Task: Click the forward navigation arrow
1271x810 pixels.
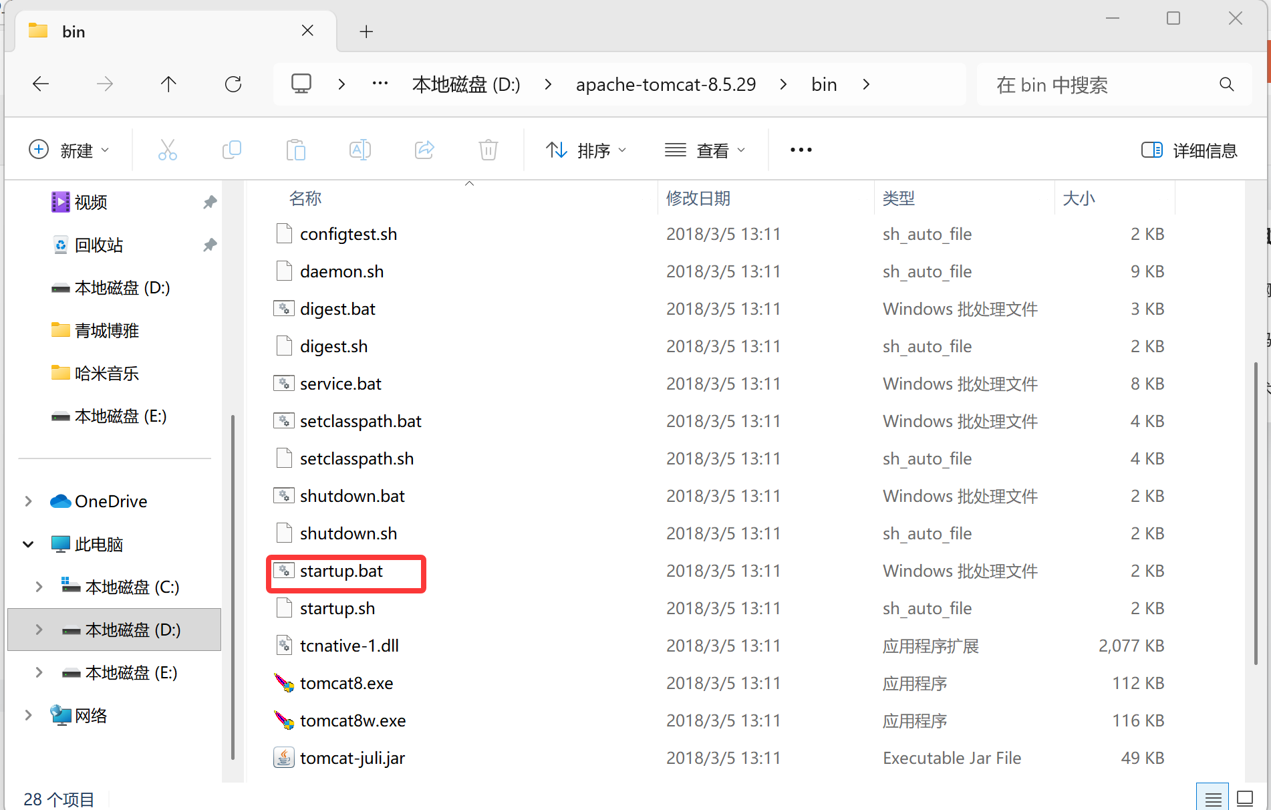Action: pyautogui.click(x=105, y=84)
